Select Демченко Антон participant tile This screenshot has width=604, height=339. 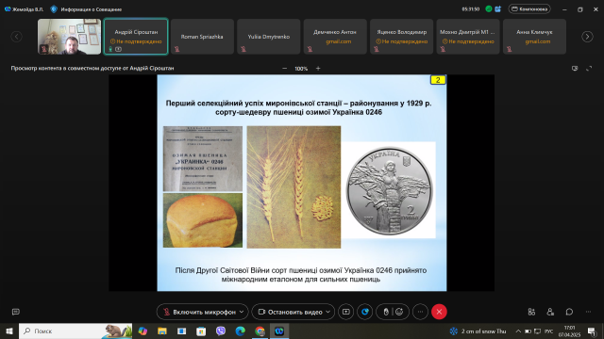(335, 37)
